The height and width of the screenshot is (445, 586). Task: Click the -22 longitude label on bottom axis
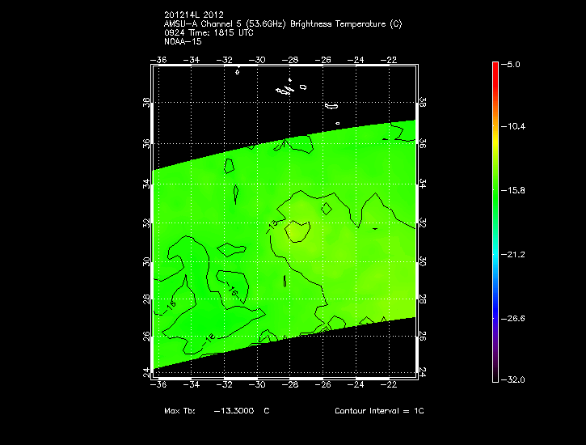(x=390, y=385)
